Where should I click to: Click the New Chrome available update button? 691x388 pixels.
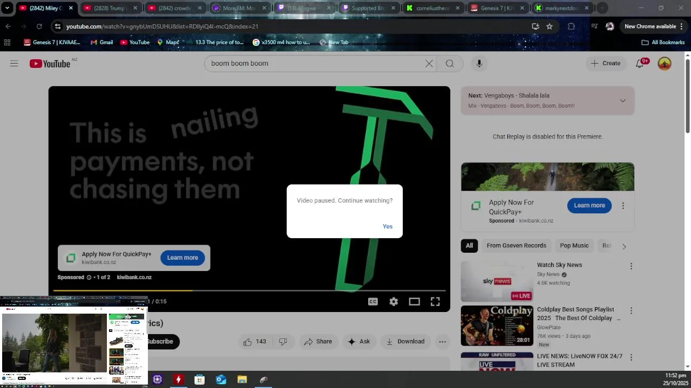(x=654, y=26)
